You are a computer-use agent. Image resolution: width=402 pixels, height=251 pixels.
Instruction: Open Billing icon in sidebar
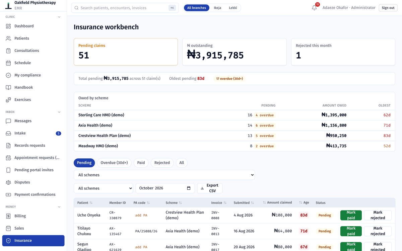(x=8, y=216)
